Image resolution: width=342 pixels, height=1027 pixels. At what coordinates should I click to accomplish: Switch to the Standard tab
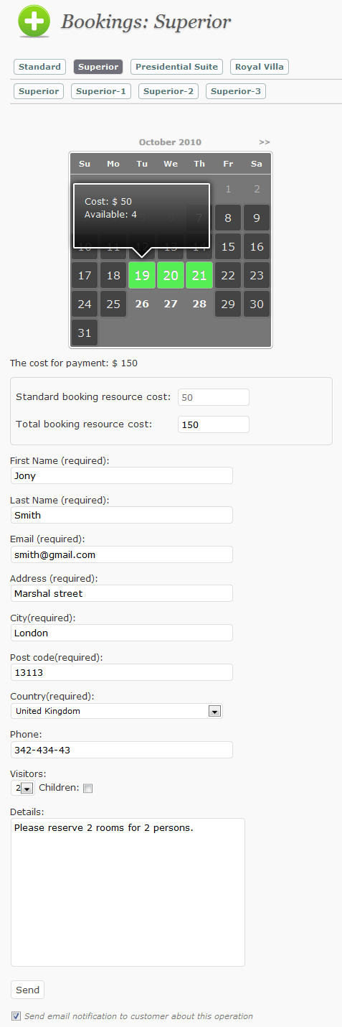[x=39, y=67]
